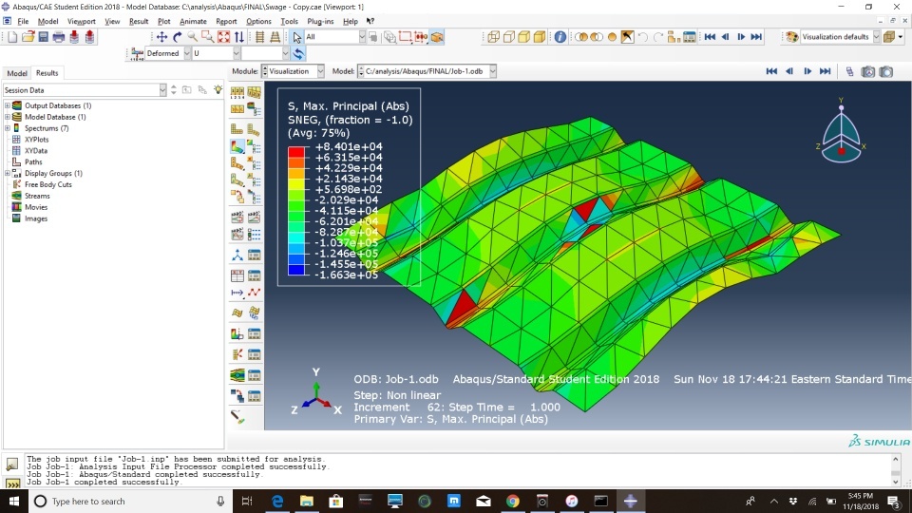Select the Movies tree item
Viewport: 912px width, 513px height.
click(x=36, y=207)
